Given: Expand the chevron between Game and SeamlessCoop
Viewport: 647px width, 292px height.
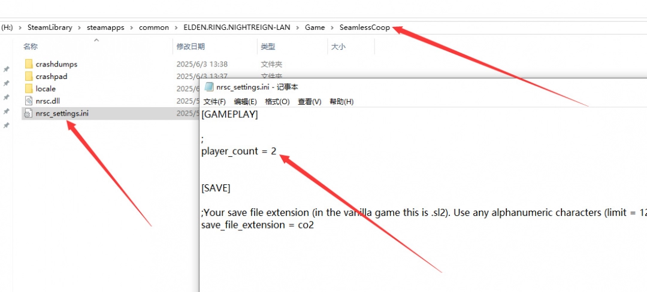Looking at the screenshot, I should tap(332, 28).
